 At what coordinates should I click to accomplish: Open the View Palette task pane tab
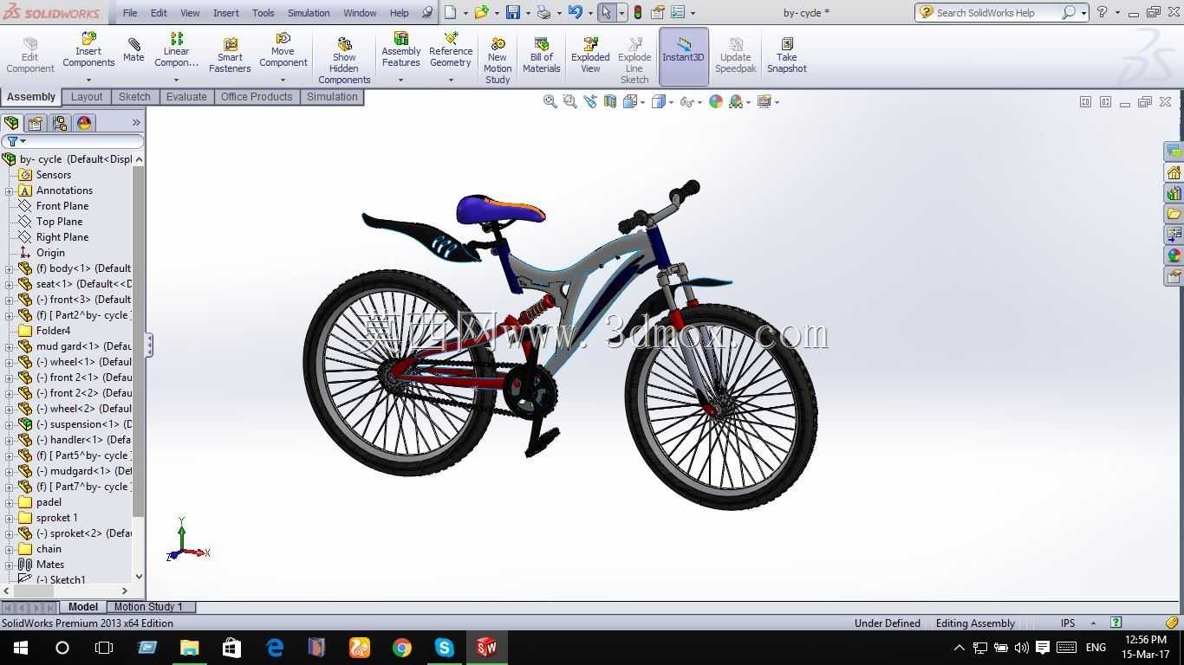click(1174, 235)
